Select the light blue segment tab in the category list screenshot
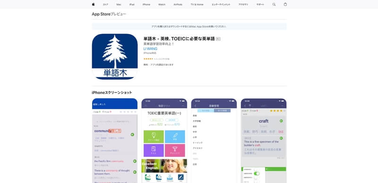The width and height of the screenshot is (378, 183). [x=206, y=111]
